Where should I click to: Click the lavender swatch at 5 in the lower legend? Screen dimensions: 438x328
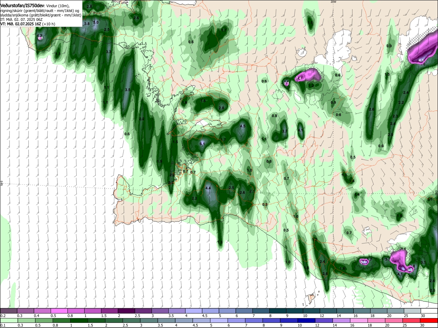click(218, 320)
